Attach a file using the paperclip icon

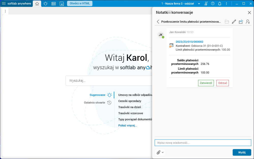point(158,152)
